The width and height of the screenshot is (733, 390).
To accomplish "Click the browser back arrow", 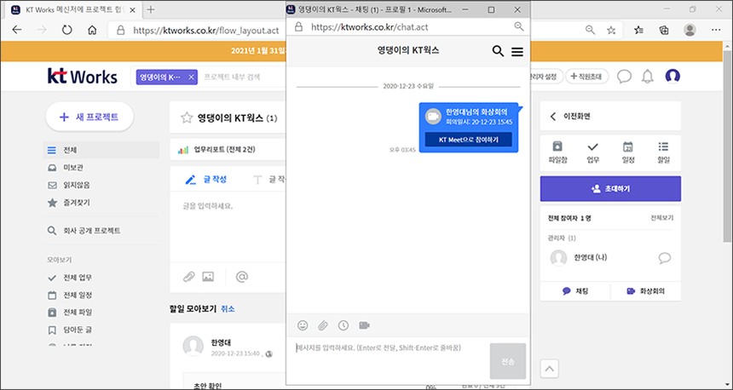I will pyautogui.click(x=17, y=30).
